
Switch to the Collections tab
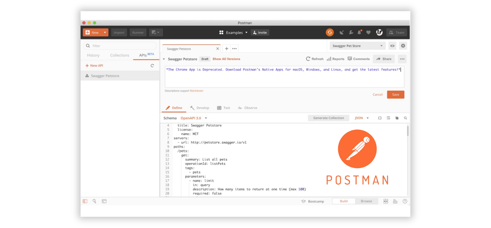pyautogui.click(x=119, y=55)
